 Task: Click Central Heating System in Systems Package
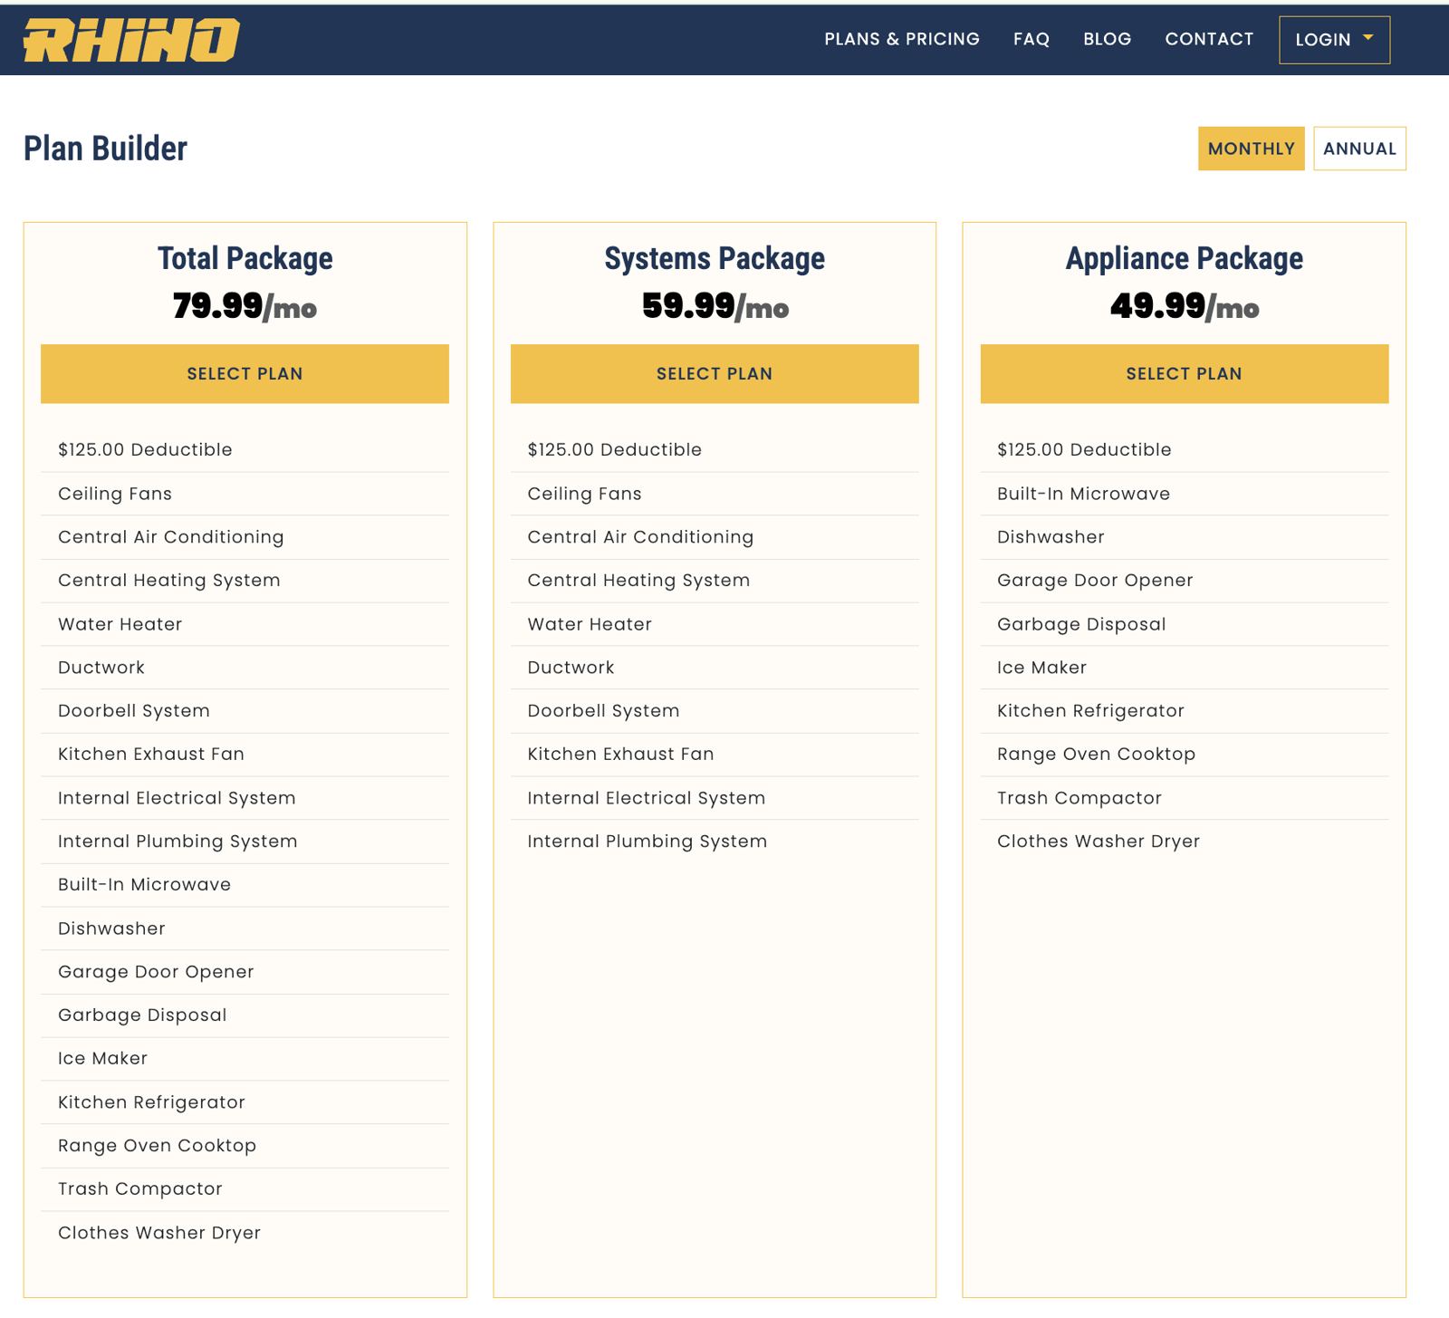(x=715, y=581)
